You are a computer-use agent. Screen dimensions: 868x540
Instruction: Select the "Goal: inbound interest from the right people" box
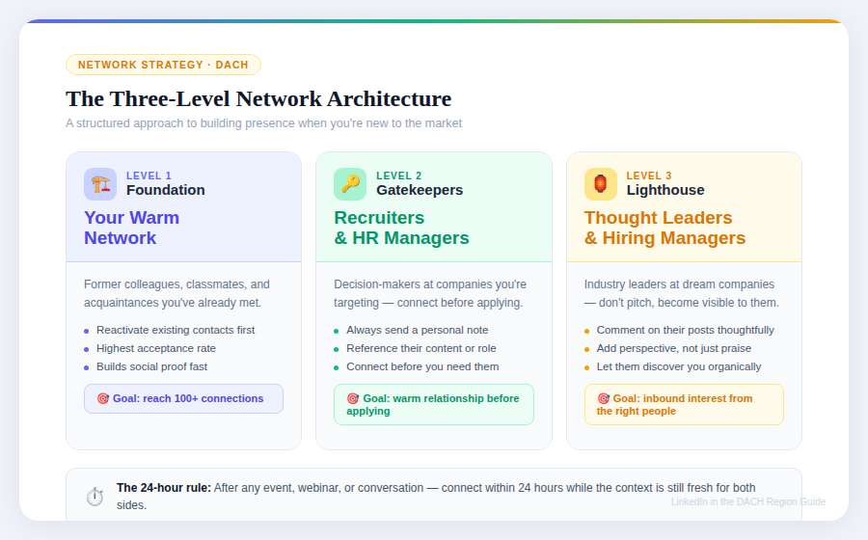tap(684, 404)
